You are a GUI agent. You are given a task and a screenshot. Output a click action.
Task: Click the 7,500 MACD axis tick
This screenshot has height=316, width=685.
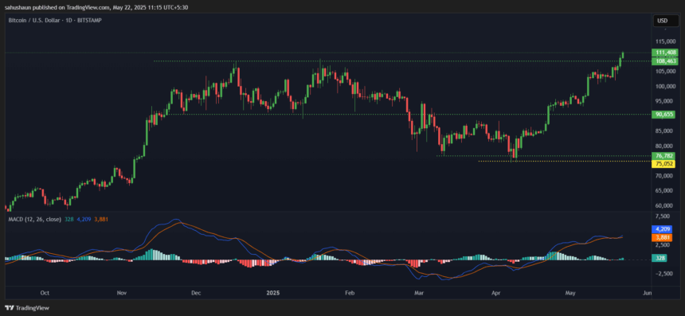pos(663,217)
